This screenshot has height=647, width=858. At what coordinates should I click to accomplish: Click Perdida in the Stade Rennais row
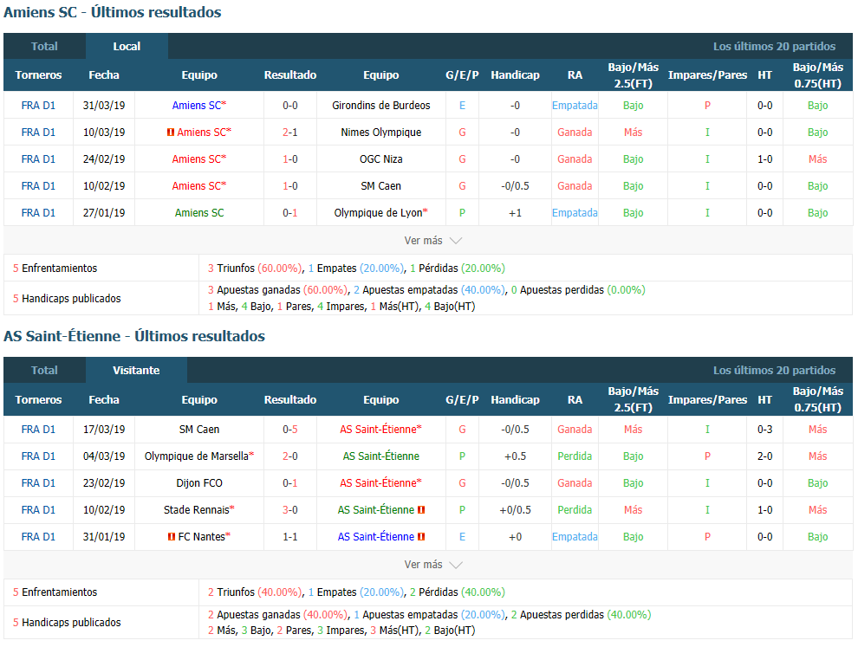[x=575, y=510]
